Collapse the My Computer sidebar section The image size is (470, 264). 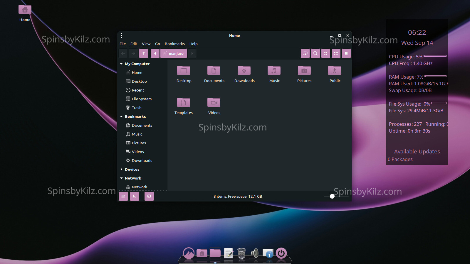121,64
